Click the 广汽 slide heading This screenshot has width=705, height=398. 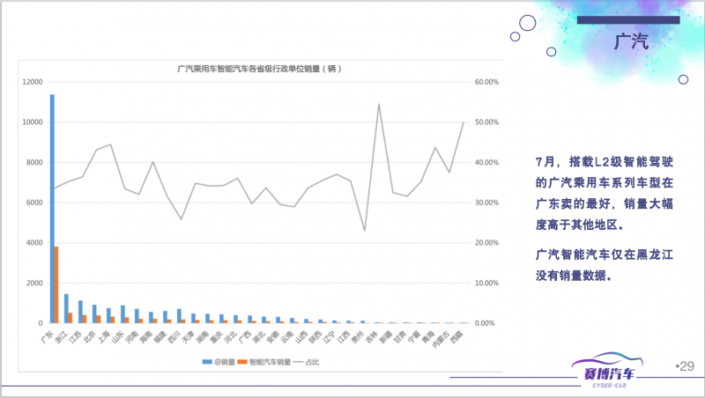631,41
